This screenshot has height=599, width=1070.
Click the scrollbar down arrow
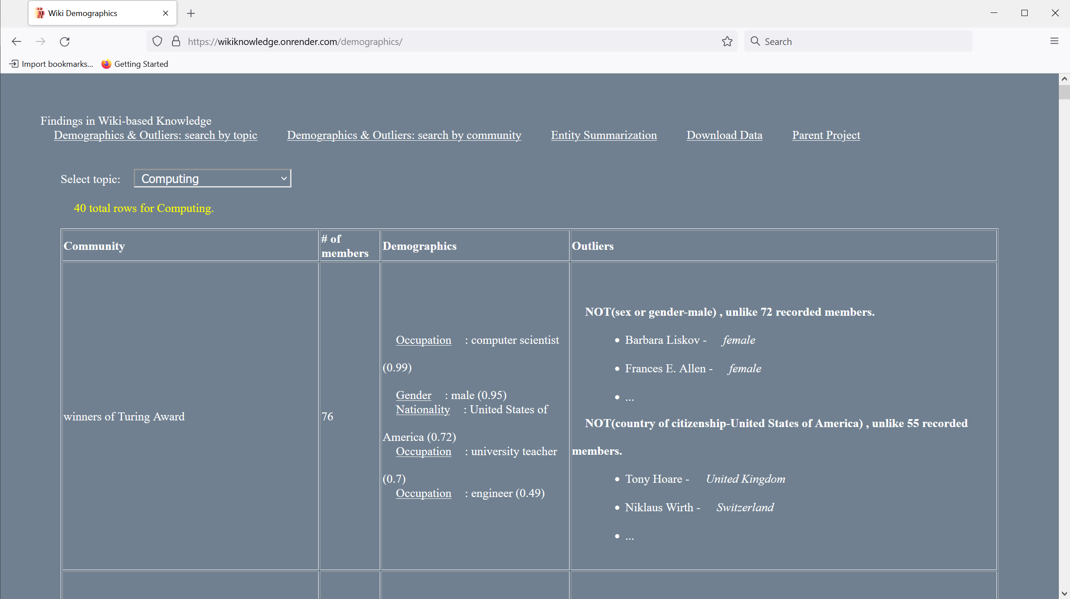[x=1064, y=593]
